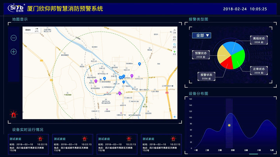280x157 pixels.
Task: Click the red location dot inside the blue circle
Action: click(107, 92)
